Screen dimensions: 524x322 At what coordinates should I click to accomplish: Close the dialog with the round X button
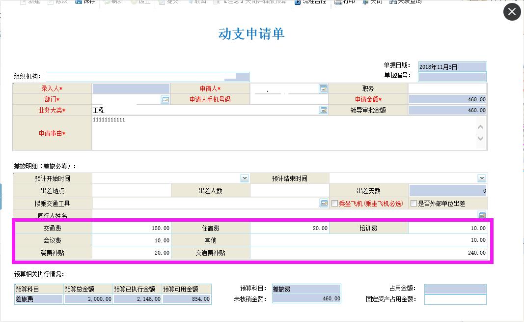coord(512,12)
